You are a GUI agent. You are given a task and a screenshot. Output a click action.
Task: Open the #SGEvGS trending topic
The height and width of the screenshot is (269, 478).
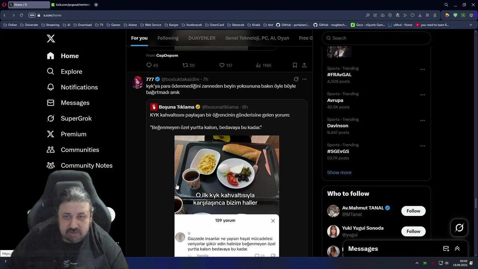pyautogui.click(x=338, y=151)
